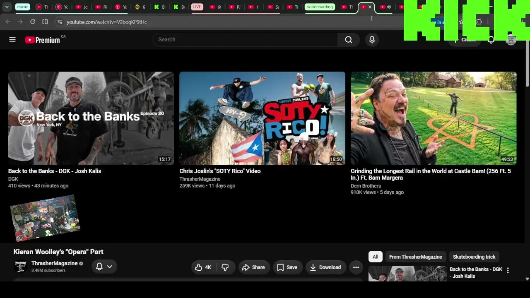
Task: Select the "LIVE" tab group
Action: pos(197,7)
